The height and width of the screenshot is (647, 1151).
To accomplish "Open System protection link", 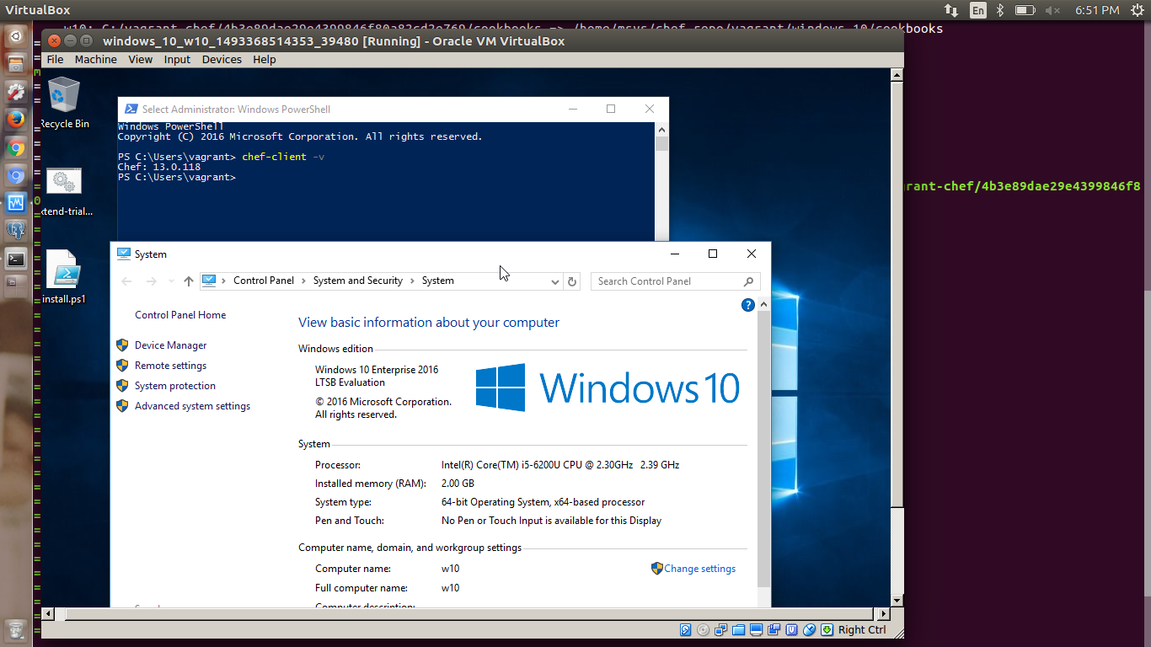I will [175, 386].
